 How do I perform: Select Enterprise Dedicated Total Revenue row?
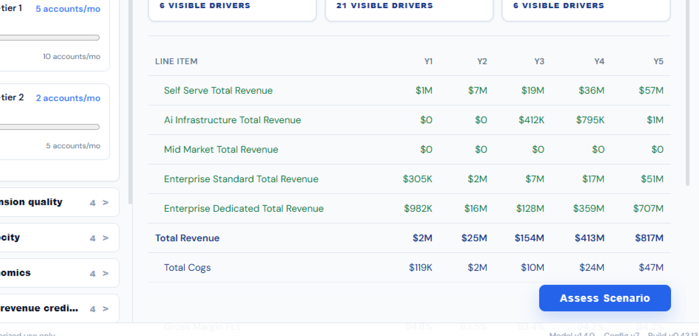point(409,208)
